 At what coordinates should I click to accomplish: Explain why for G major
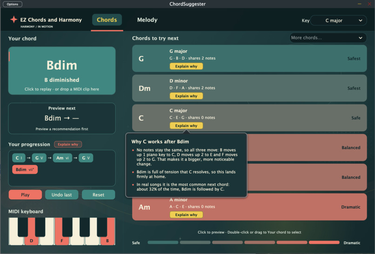[x=186, y=66]
